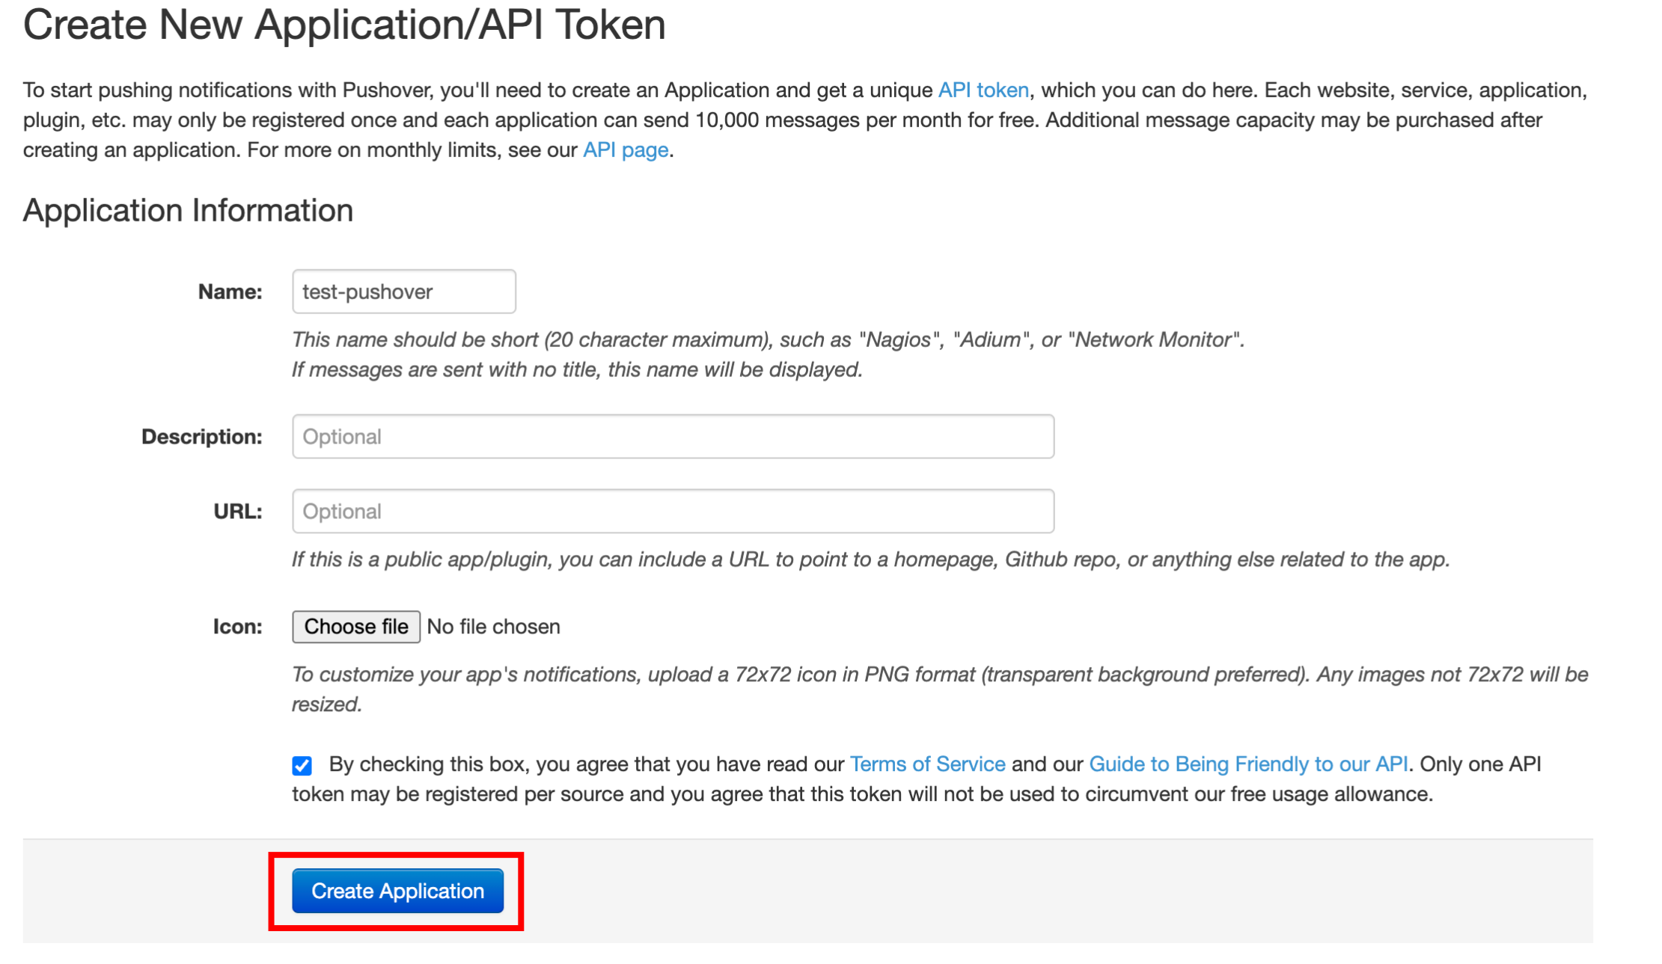The width and height of the screenshot is (1662, 964).
Task: Click the Description Optional placeholder box
Action: pyautogui.click(x=672, y=436)
